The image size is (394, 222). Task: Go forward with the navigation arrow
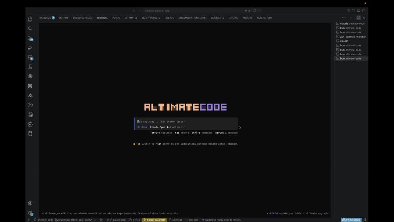(x=139, y=11)
